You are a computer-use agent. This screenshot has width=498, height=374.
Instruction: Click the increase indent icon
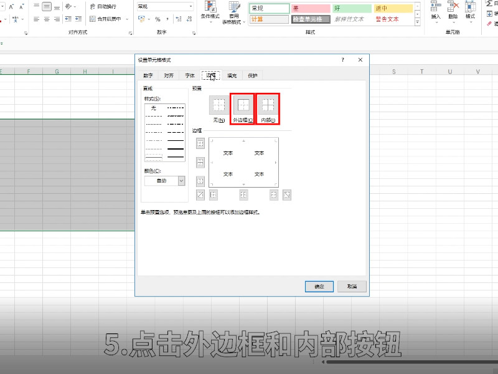78,19
